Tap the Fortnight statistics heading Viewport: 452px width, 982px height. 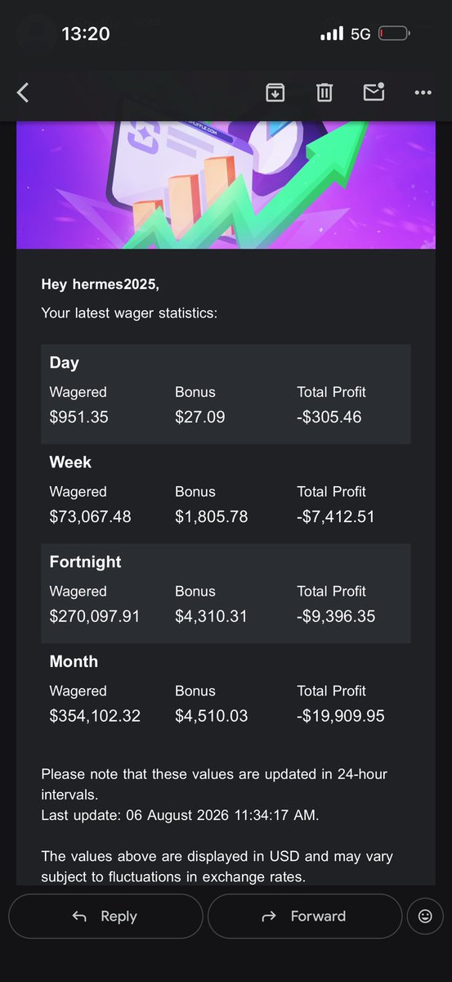(85, 561)
